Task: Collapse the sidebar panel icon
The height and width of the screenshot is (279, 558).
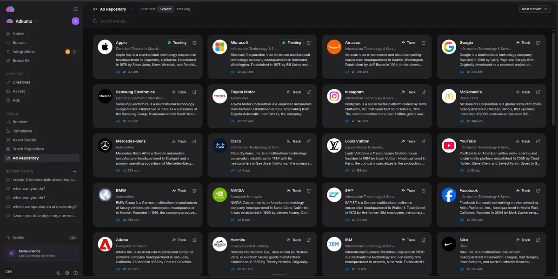Action: [x=76, y=9]
